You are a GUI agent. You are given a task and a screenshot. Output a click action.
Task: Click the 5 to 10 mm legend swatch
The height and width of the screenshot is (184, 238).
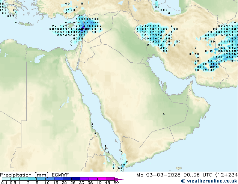tap(41, 179)
